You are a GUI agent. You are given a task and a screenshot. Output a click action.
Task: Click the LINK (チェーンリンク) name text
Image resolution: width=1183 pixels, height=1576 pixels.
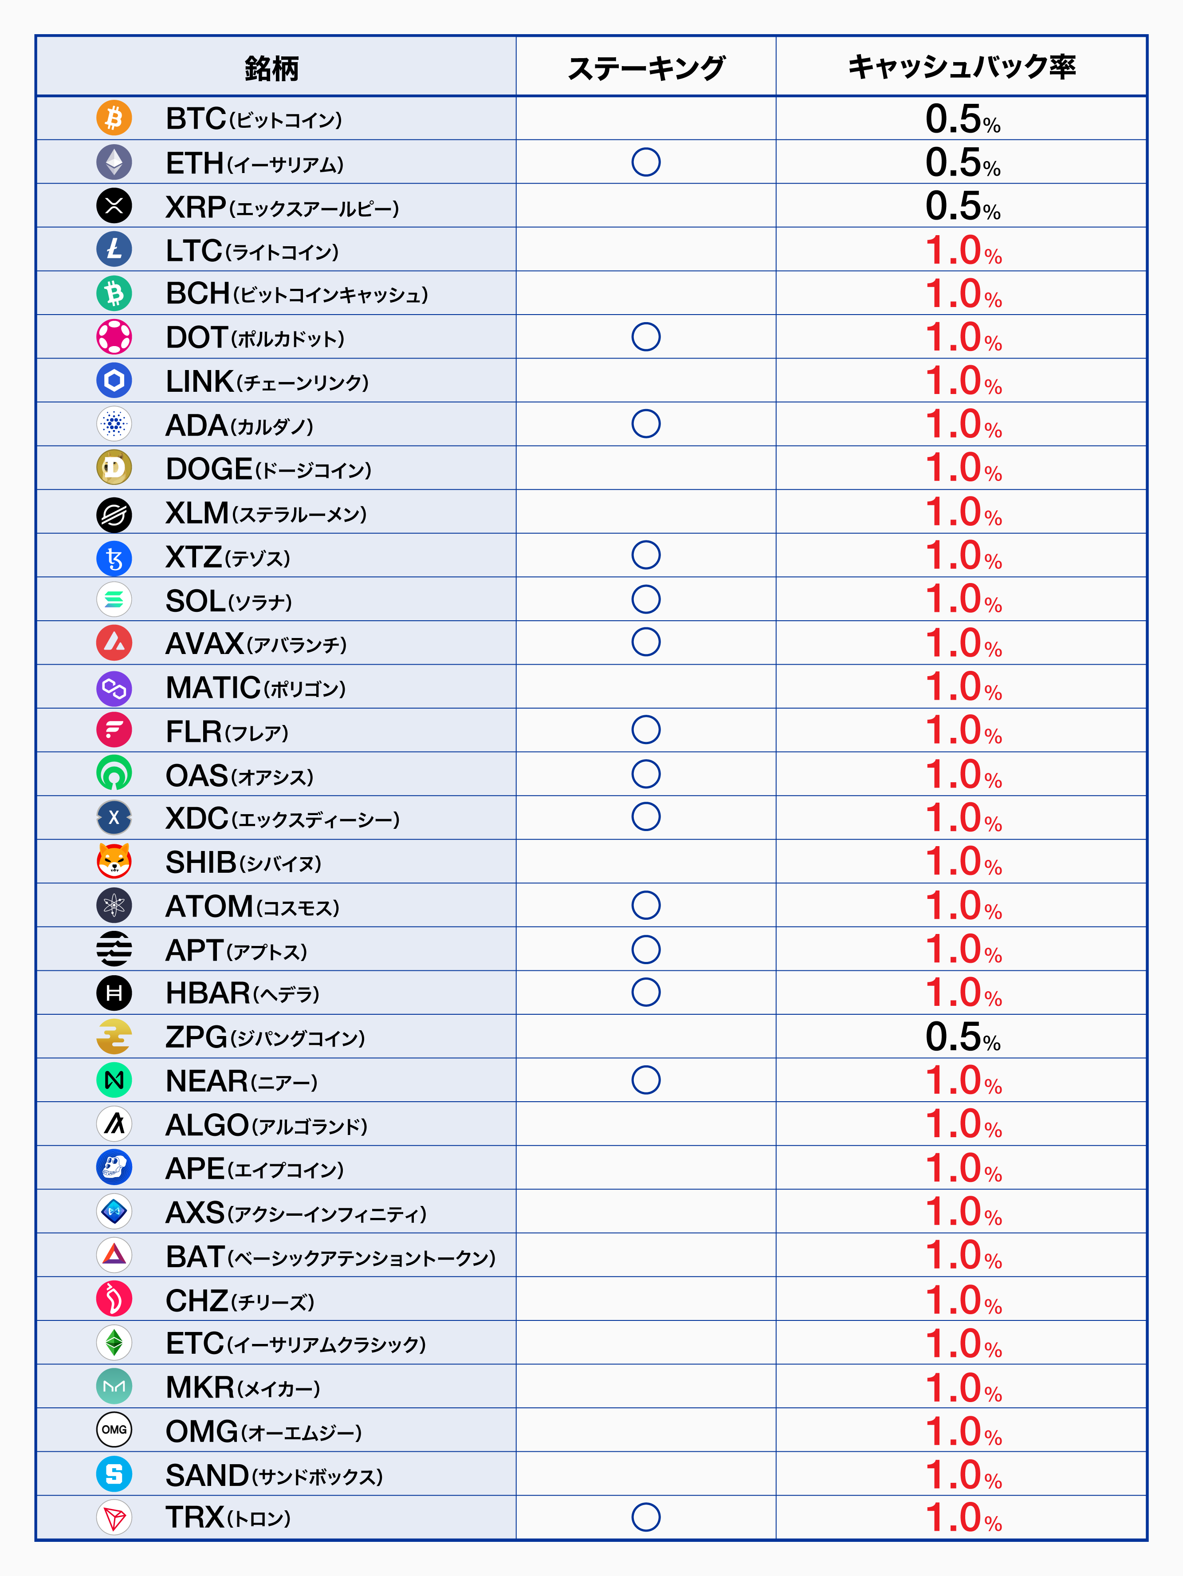click(x=267, y=382)
